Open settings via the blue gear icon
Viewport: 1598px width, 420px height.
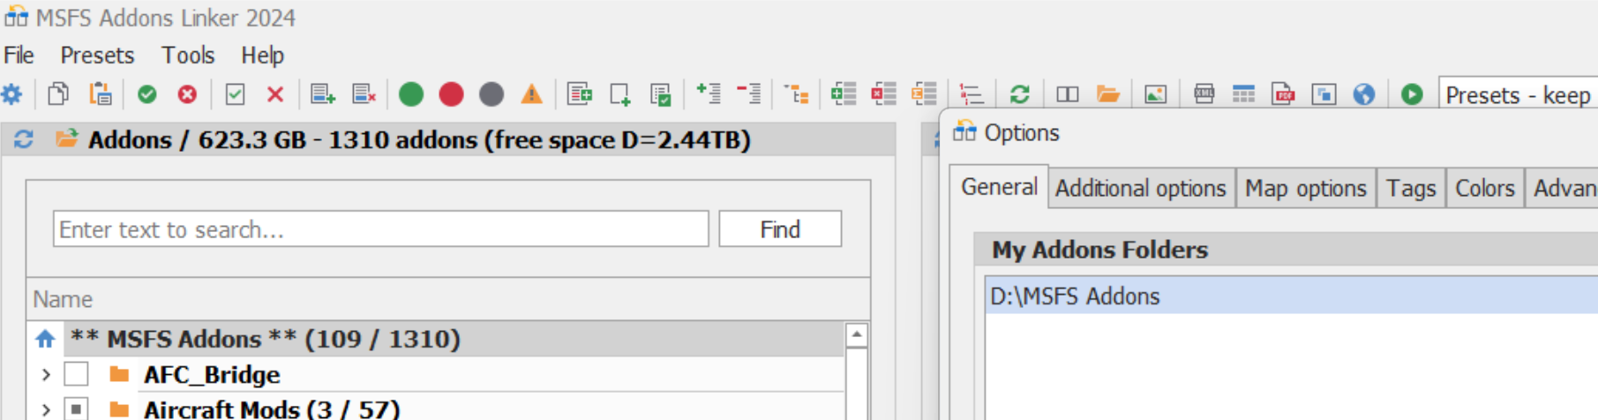[x=12, y=94]
